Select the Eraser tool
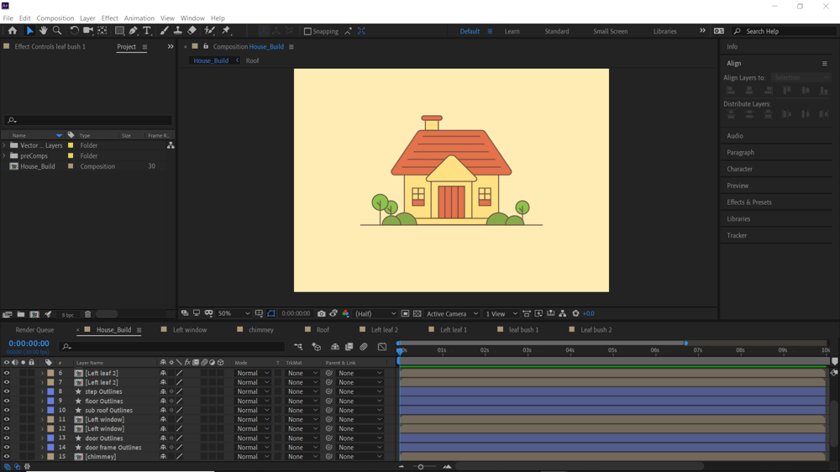 [x=192, y=31]
